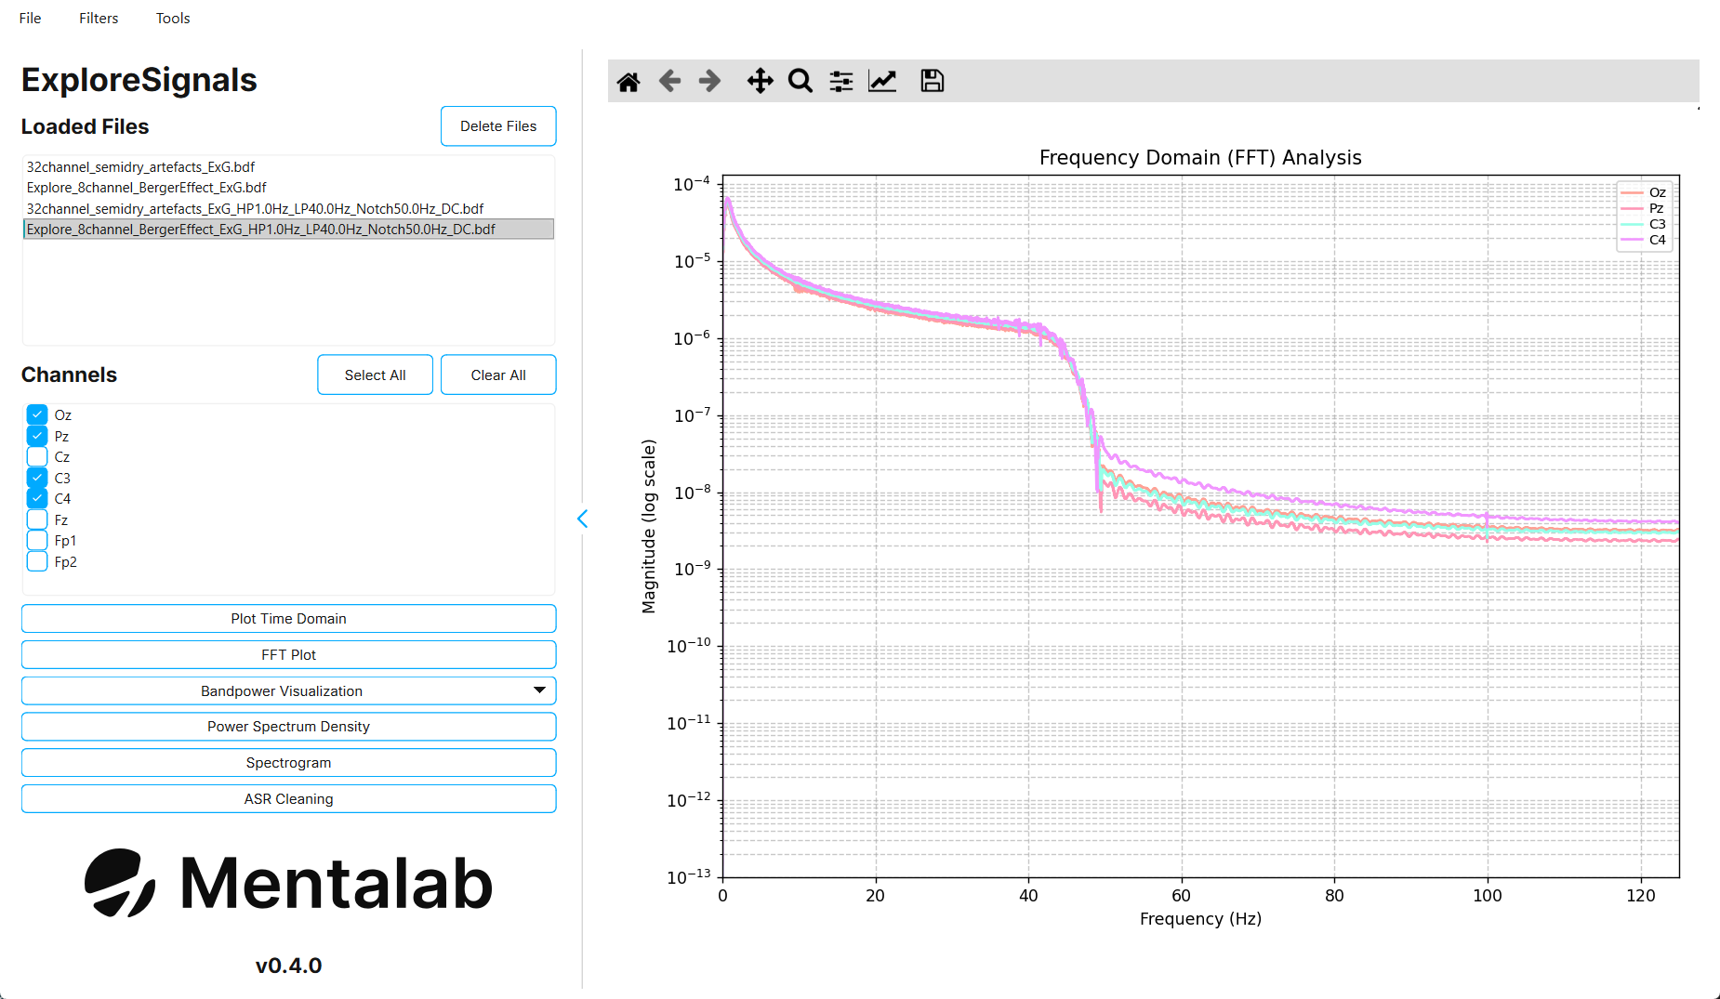Click the C3 entry in plot legend
This screenshot has height=999, width=1720.
point(1644,224)
